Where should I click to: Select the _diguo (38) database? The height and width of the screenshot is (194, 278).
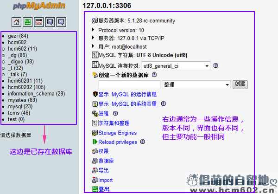coord(20,61)
